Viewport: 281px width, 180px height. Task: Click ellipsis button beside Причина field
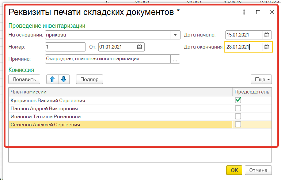pyautogui.click(x=175, y=59)
